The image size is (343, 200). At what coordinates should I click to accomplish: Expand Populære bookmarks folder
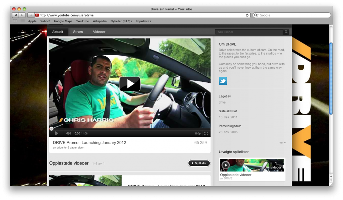point(143,21)
